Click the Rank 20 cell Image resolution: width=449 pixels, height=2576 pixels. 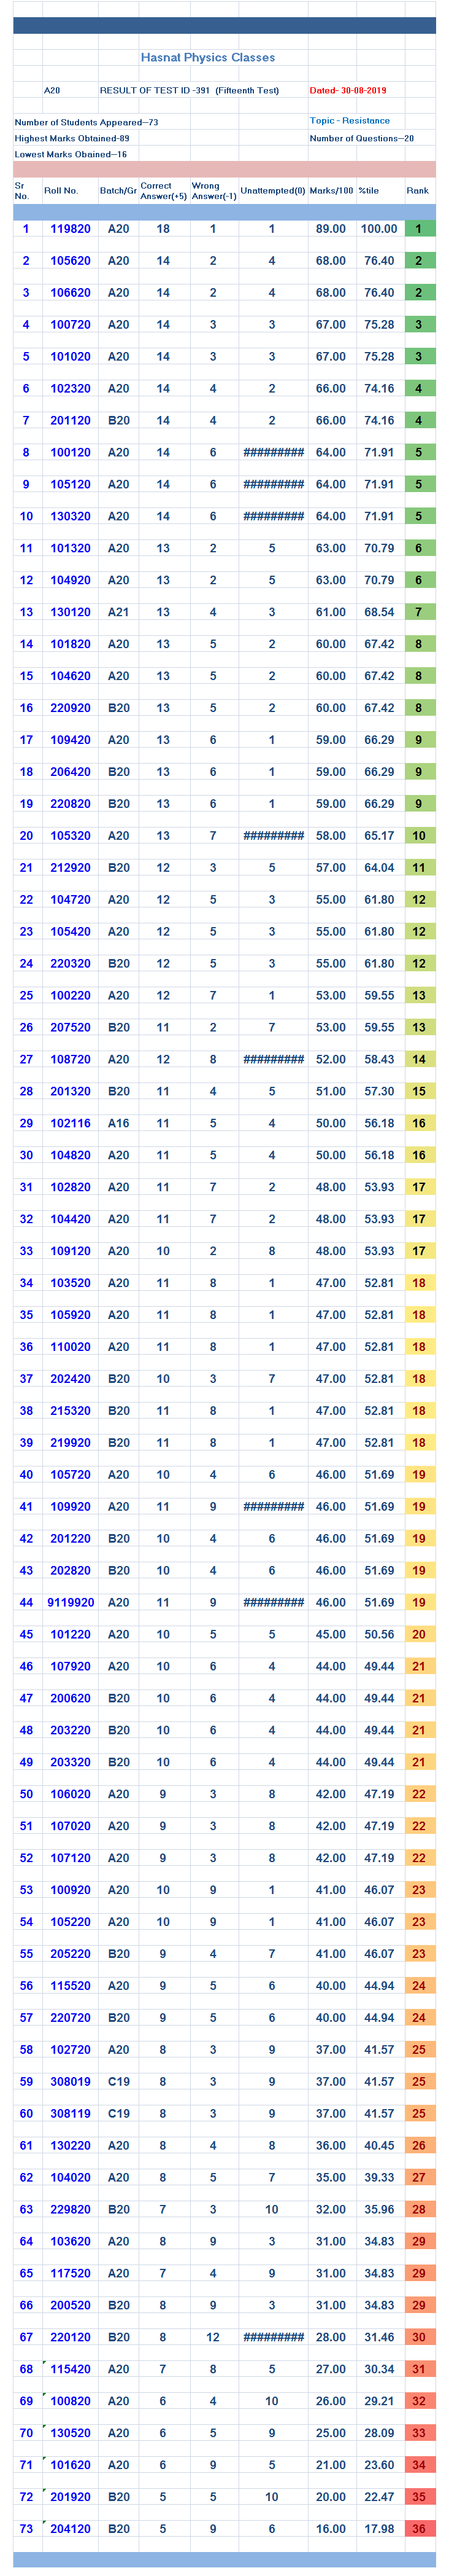pyautogui.click(x=419, y=1635)
